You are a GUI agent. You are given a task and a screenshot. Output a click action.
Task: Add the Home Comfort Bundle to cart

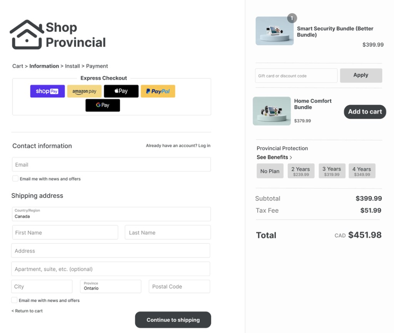(364, 112)
